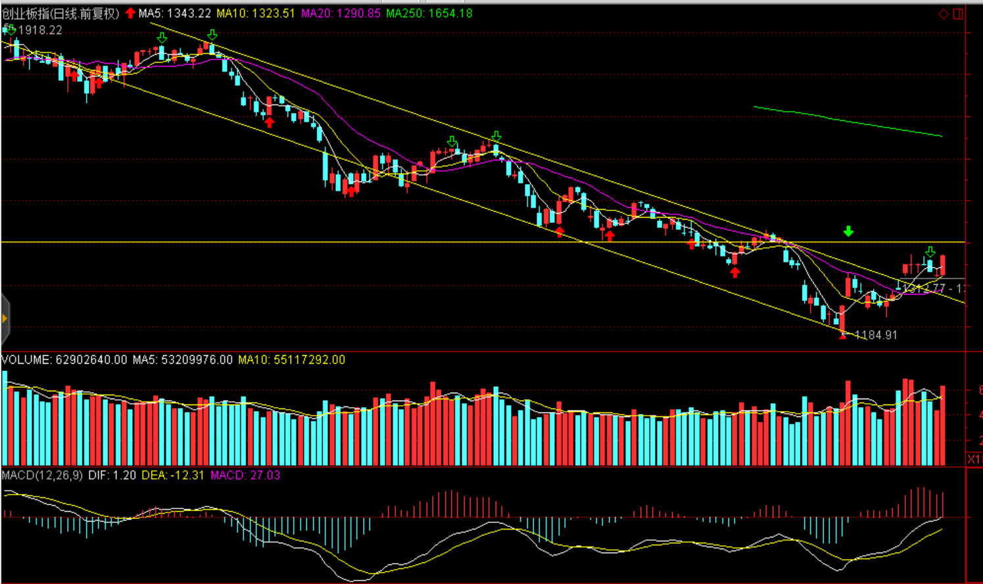983x584 pixels.
Task: Open the 创业板指 chart title period settings
Action: pos(60,13)
